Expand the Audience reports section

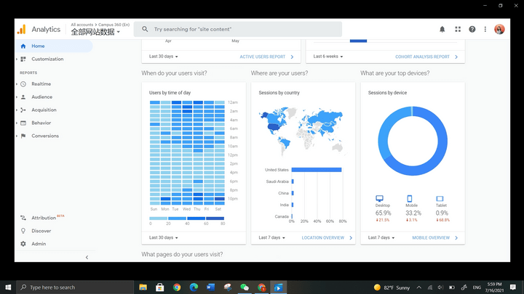(x=41, y=97)
